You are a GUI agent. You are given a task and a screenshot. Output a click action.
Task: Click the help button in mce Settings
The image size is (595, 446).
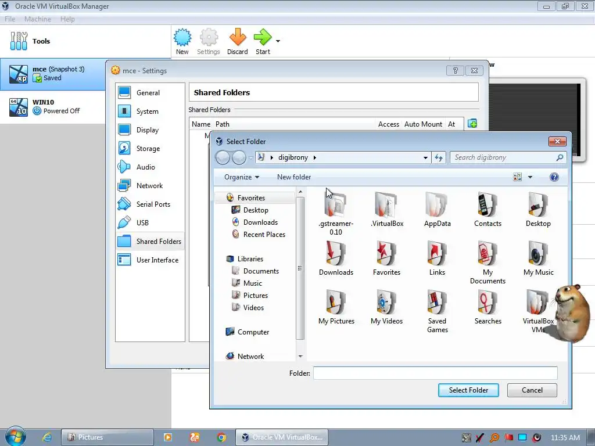pos(456,70)
